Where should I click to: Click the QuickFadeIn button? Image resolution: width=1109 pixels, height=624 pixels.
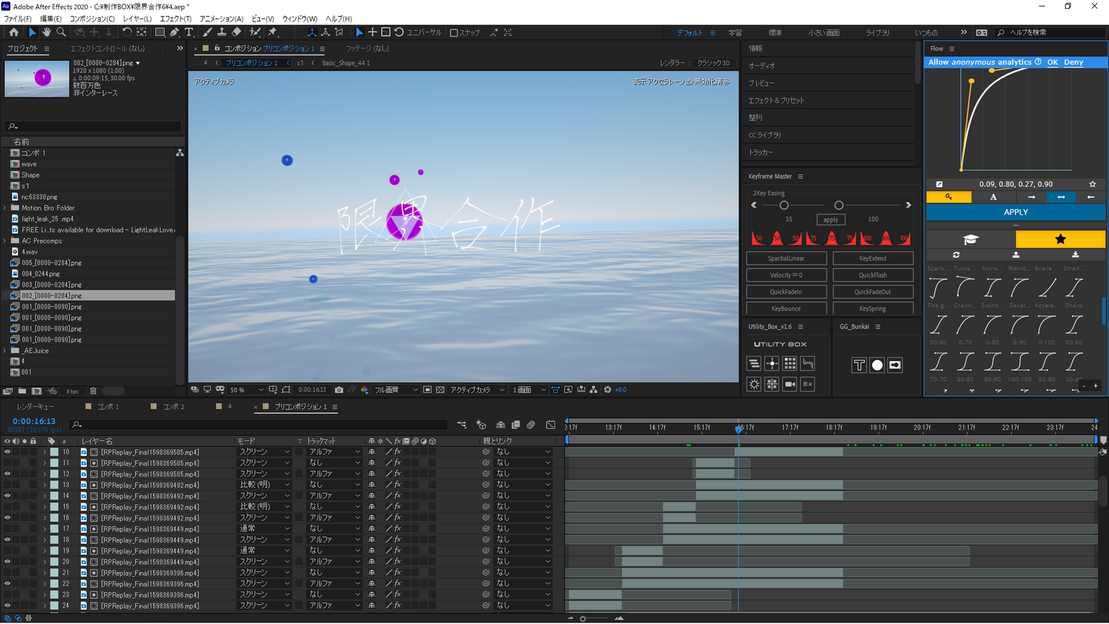coord(786,292)
